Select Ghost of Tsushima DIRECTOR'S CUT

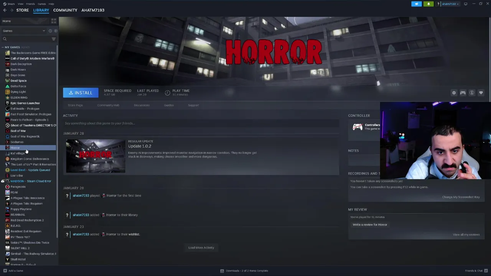[x=33, y=125]
